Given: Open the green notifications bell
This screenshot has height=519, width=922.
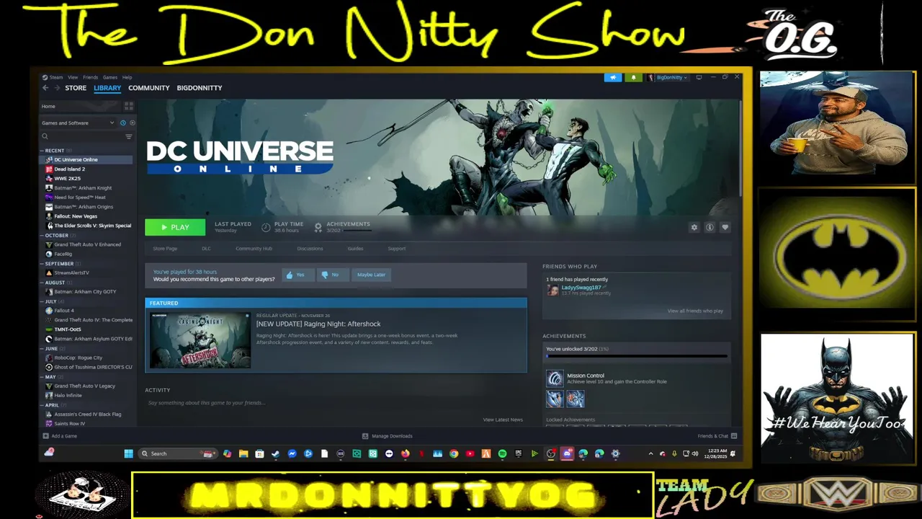Looking at the screenshot, I should point(634,77).
